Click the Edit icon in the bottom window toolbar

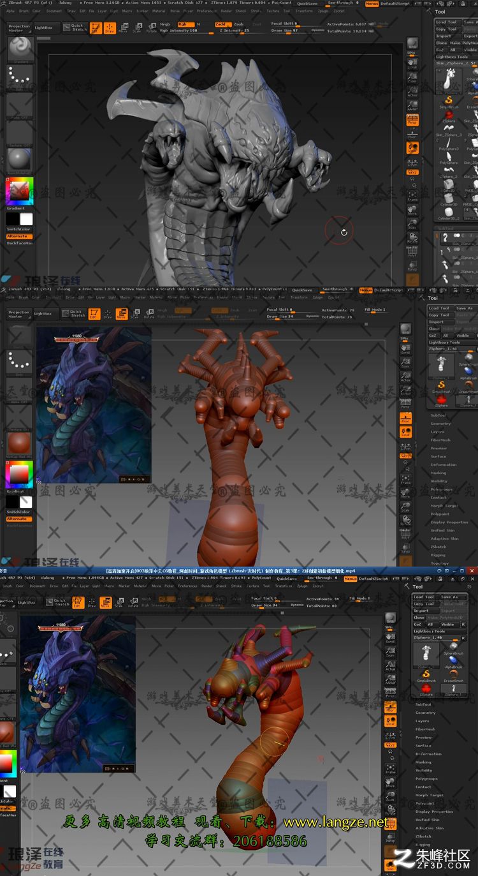78,602
